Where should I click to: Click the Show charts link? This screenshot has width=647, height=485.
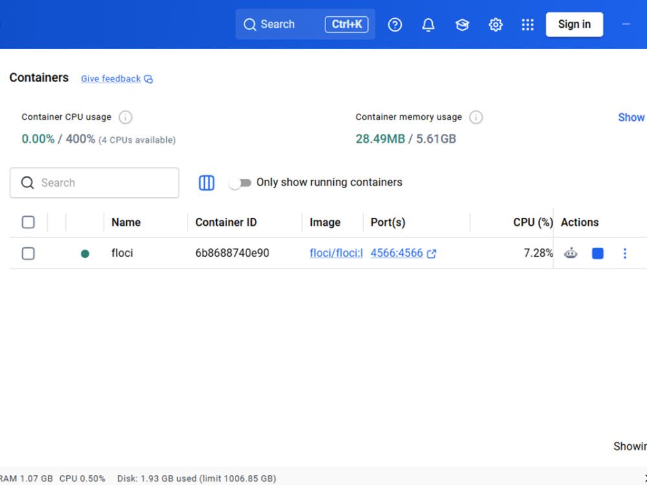click(631, 118)
